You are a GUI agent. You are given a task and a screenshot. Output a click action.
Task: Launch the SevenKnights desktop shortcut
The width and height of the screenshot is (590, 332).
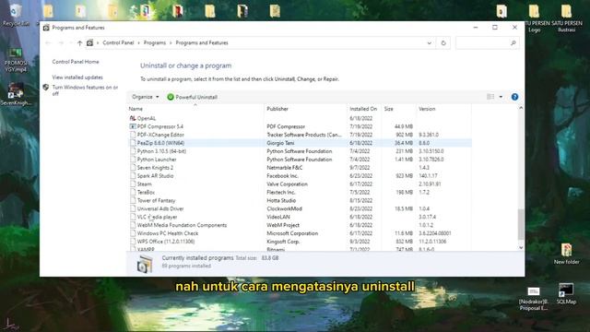click(16, 94)
